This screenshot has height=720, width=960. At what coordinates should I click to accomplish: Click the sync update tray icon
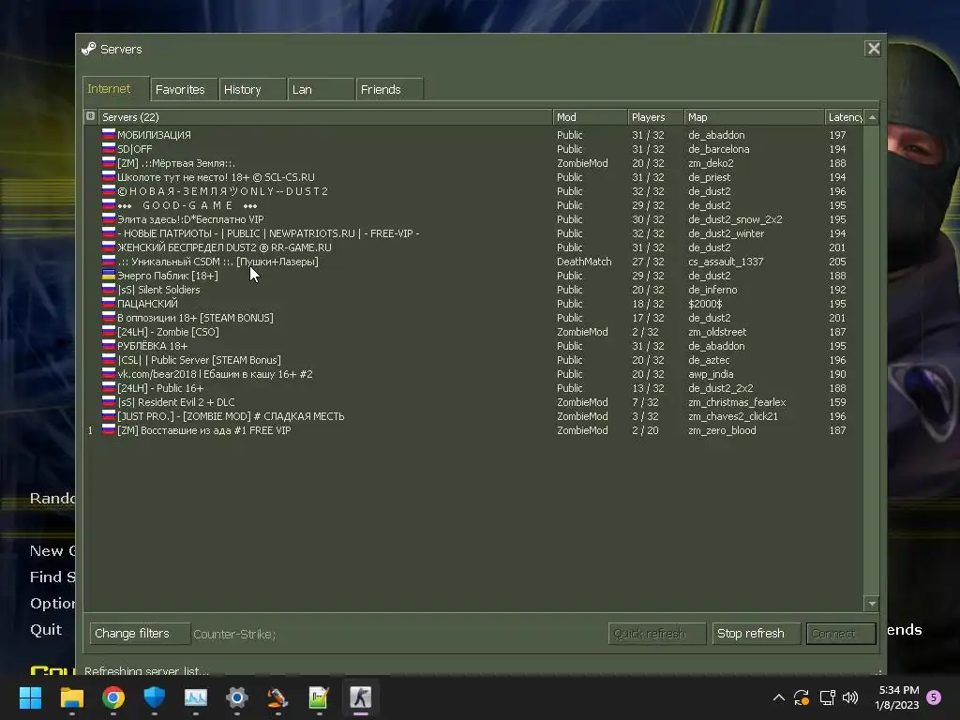pyautogui.click(x=802, y=697)
